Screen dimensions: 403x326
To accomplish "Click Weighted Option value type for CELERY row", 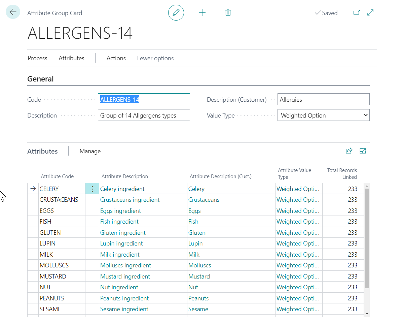I will coord(298,189).
